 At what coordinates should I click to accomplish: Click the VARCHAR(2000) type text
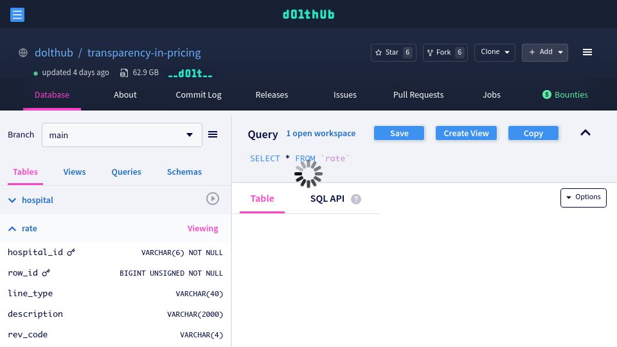pyautogui.click(x=195, y=314)
